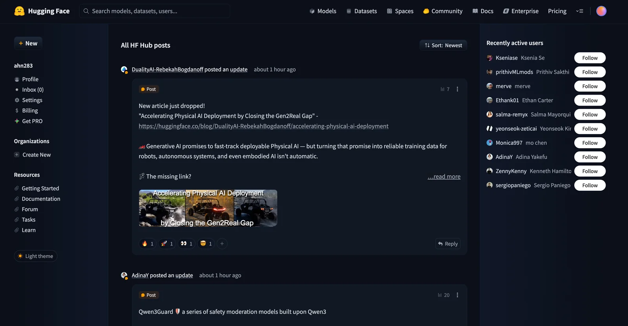Viewport: 628px width, 326px height.
Task: Toggle the fire reaction
Action: 148,244
